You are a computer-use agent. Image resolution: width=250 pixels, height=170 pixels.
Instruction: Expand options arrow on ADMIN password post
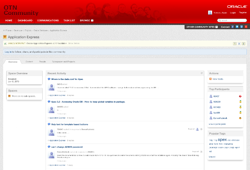[202, 152]
